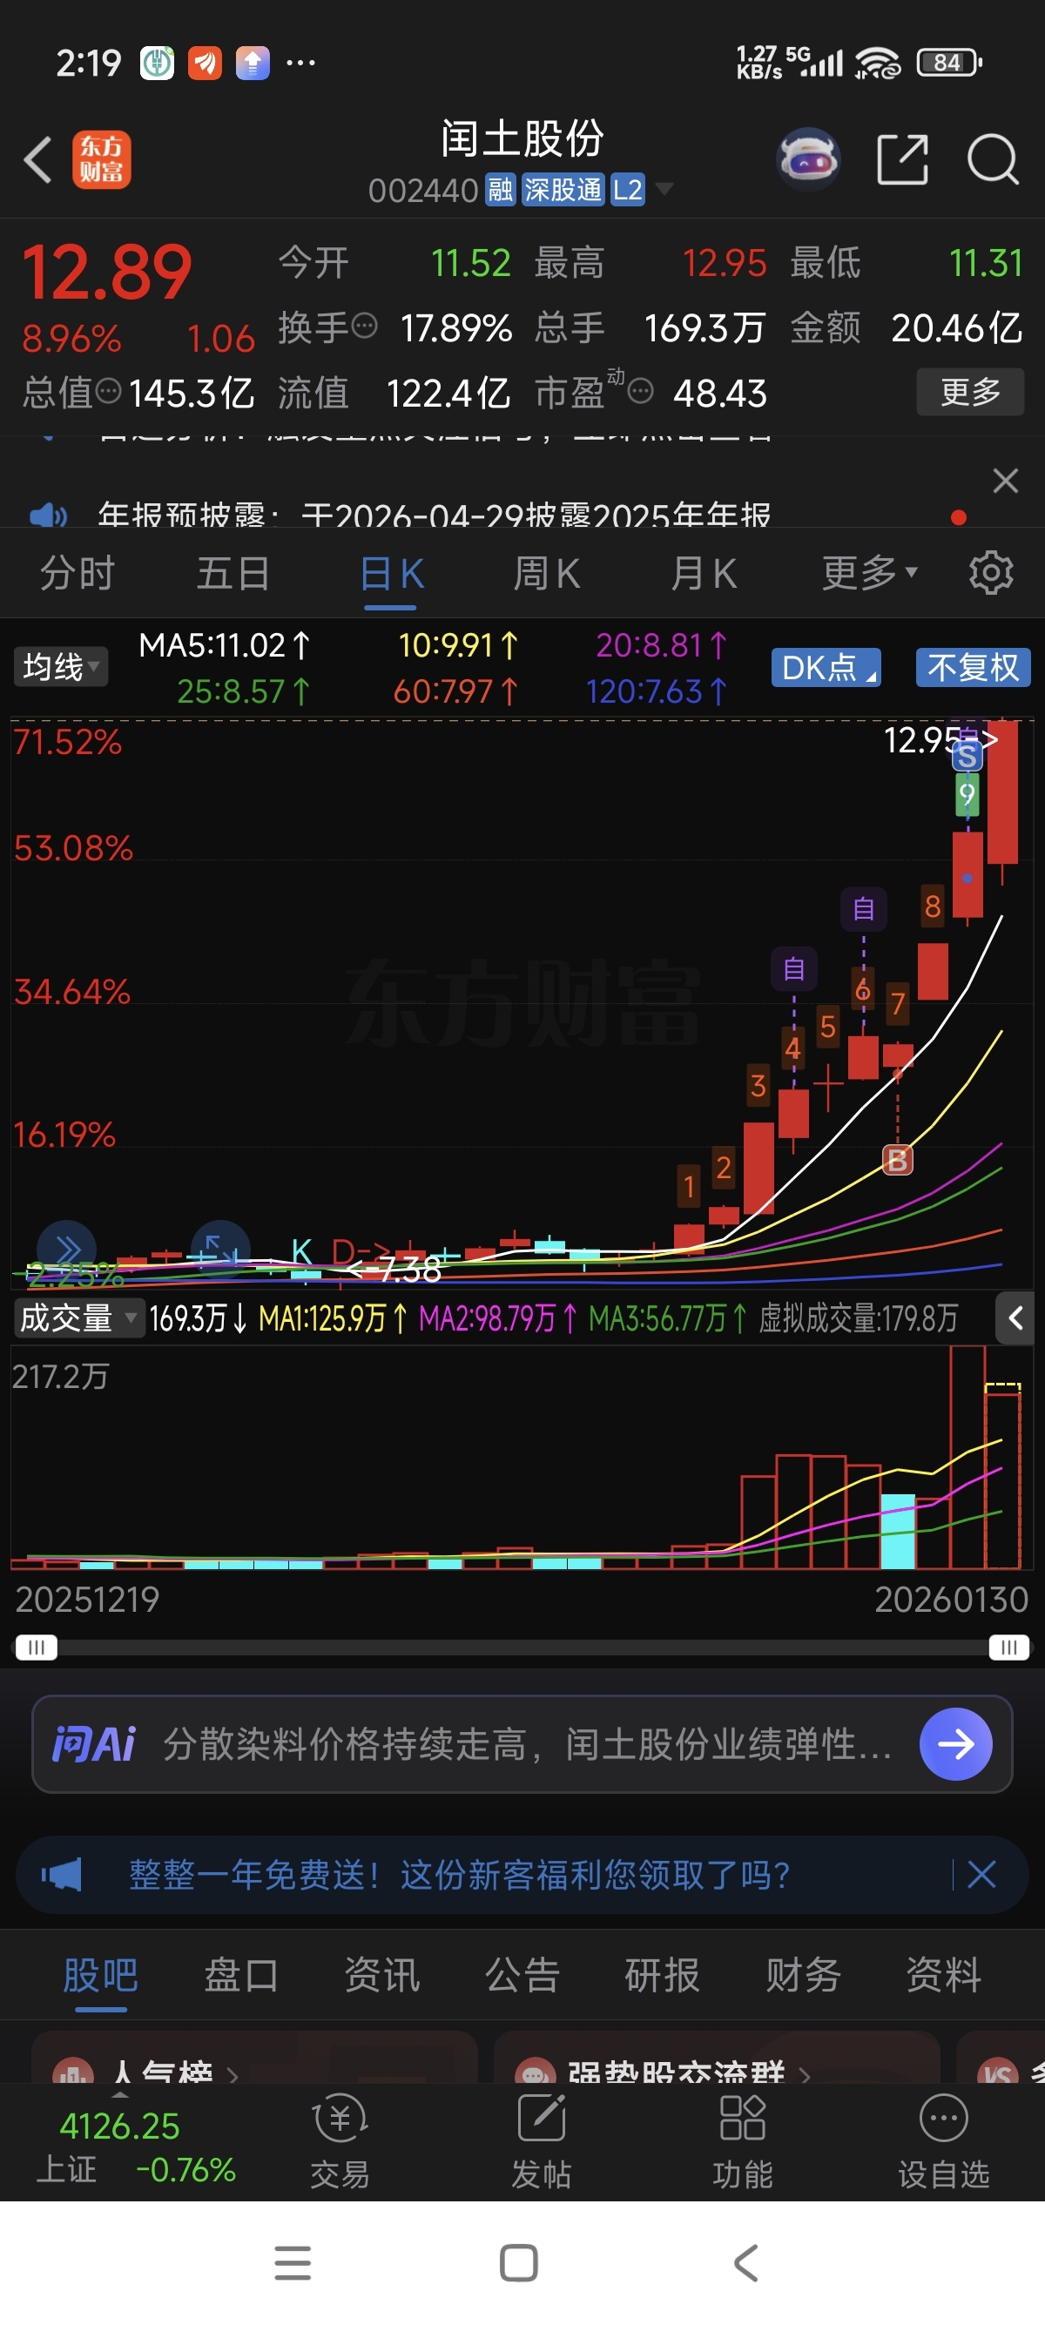The width and height of the screenshot is (1045, 2325).
Task: Tap info icon next to 市盈
Action: pos(640,391)
